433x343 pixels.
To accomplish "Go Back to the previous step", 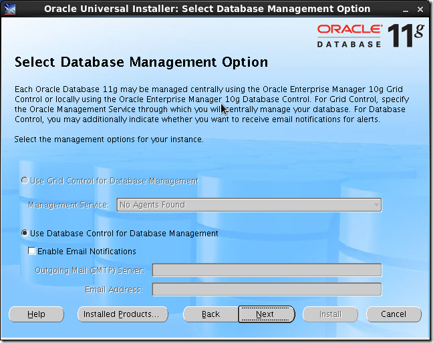I will tap(210, 314).
